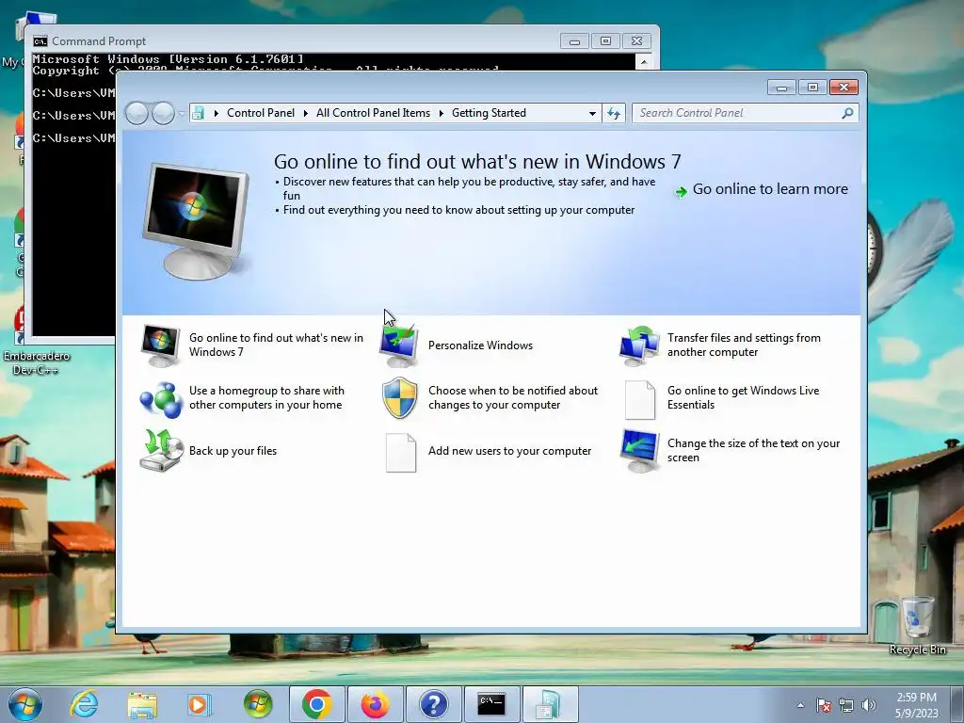Image resolution: width=964 pixels, height=723 pixels.
Task: Expand the root arrow before Control Panel breadcrumb
Action: click(217, 113)
